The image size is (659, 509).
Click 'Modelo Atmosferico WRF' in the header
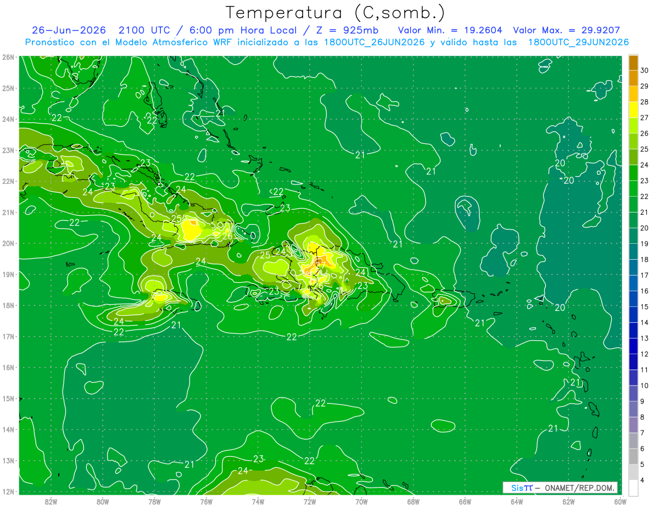click(174, 42)
